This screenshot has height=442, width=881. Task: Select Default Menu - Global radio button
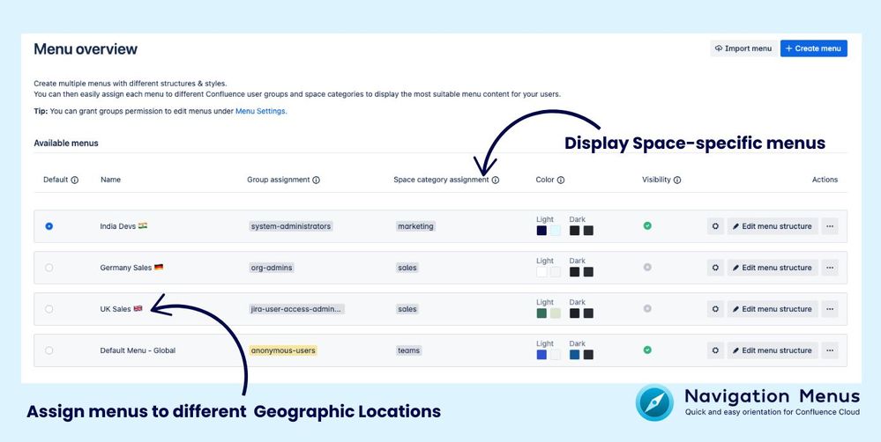[x=49, y=350]
